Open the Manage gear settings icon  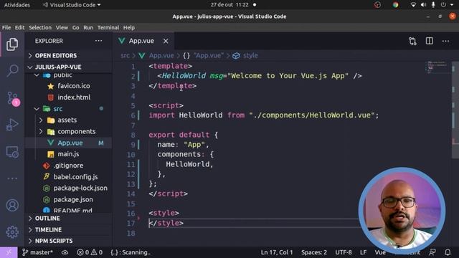[x=12, y=232]
